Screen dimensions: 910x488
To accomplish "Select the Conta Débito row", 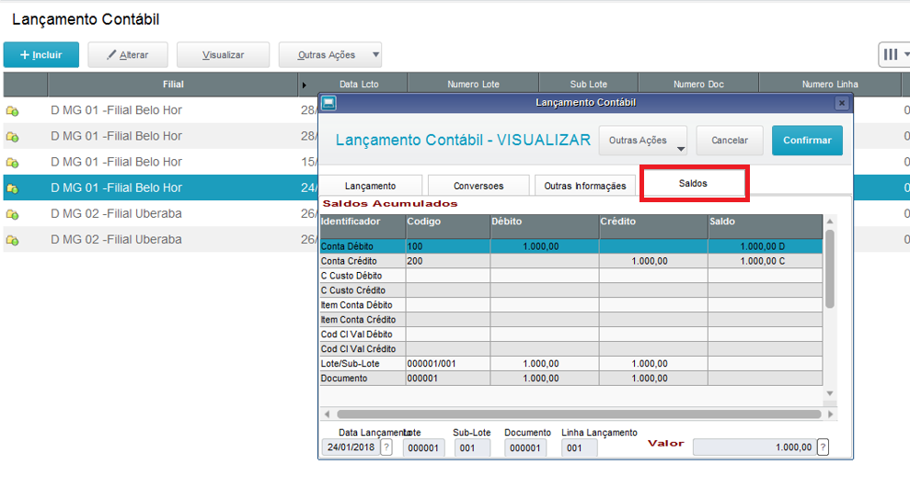I will [571, 246].
